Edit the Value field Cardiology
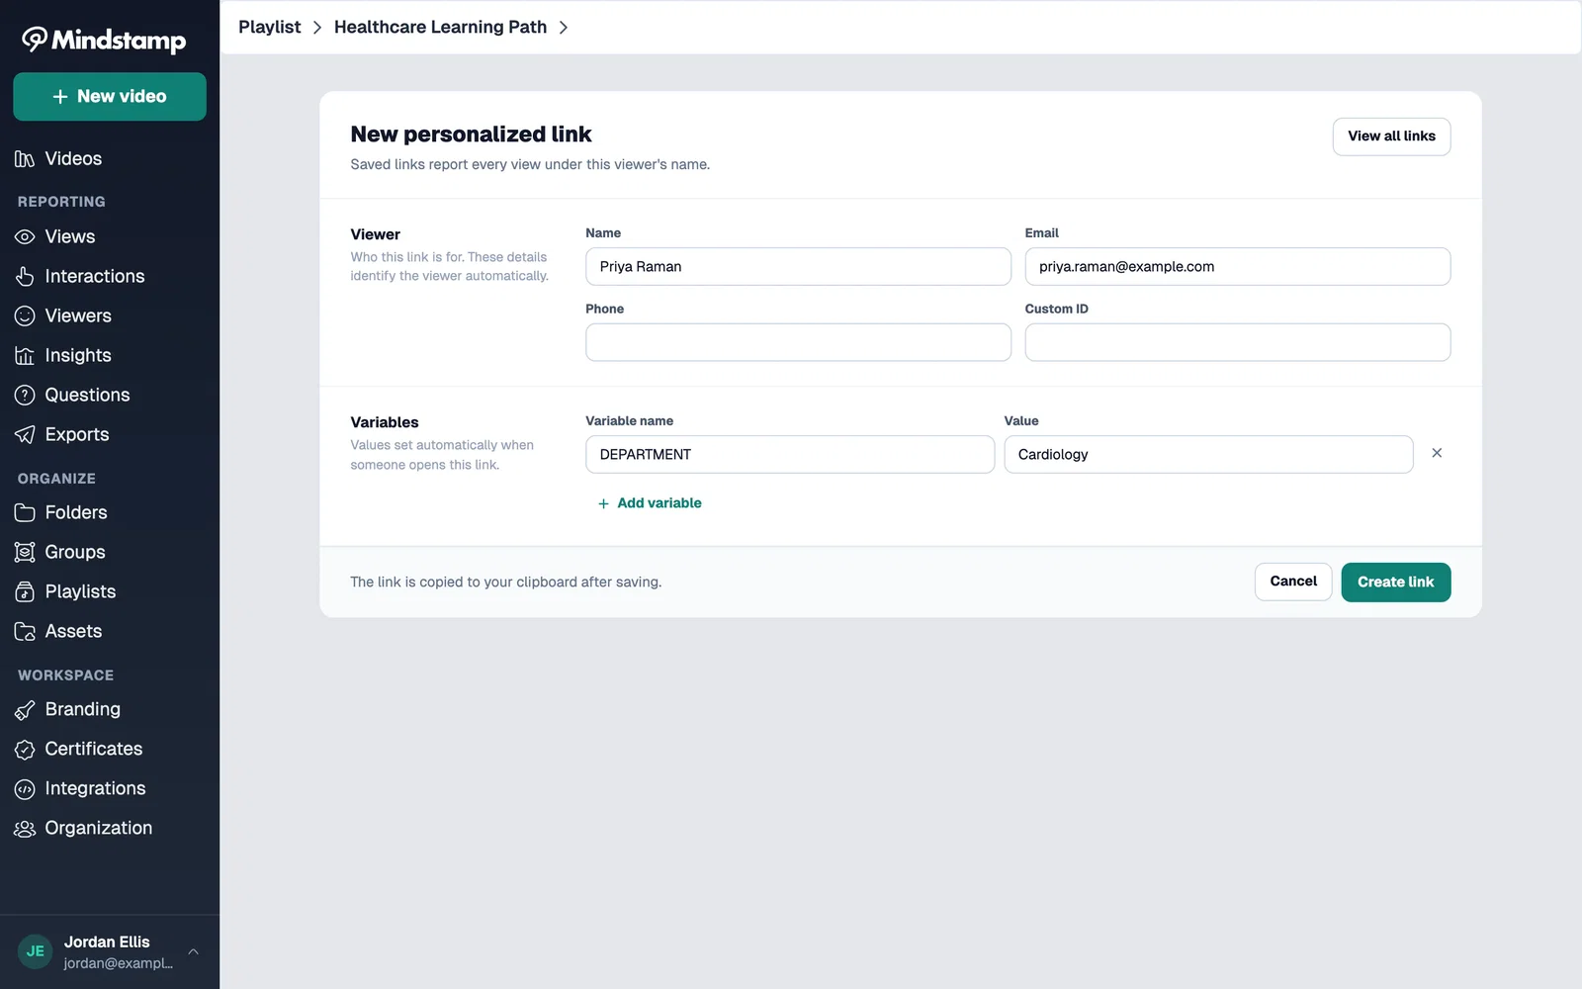Screen dimensions: 1582x989 1208,455
